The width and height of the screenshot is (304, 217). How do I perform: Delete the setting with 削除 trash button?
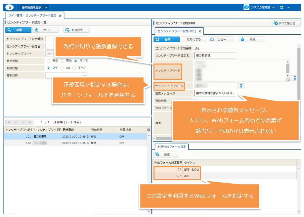tap(252, 39)
